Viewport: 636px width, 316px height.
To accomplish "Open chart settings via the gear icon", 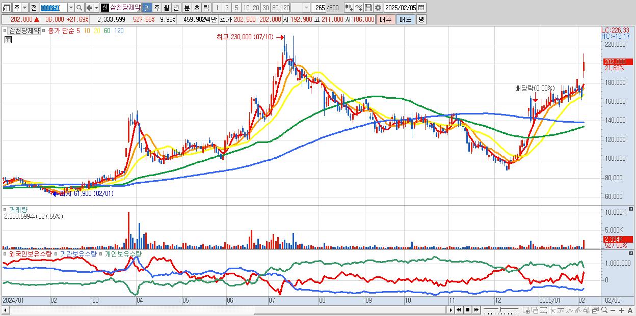I will pos(378,8).
